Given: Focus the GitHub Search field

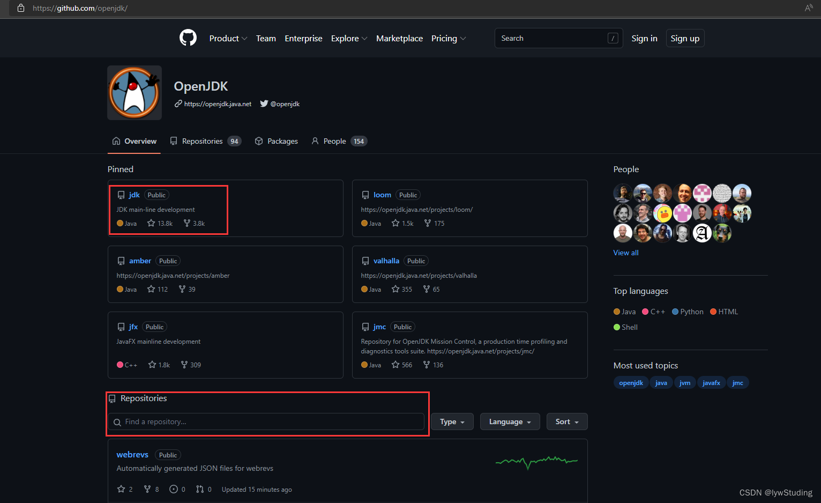Looking at the screenshot, I should tap(558, 38).
